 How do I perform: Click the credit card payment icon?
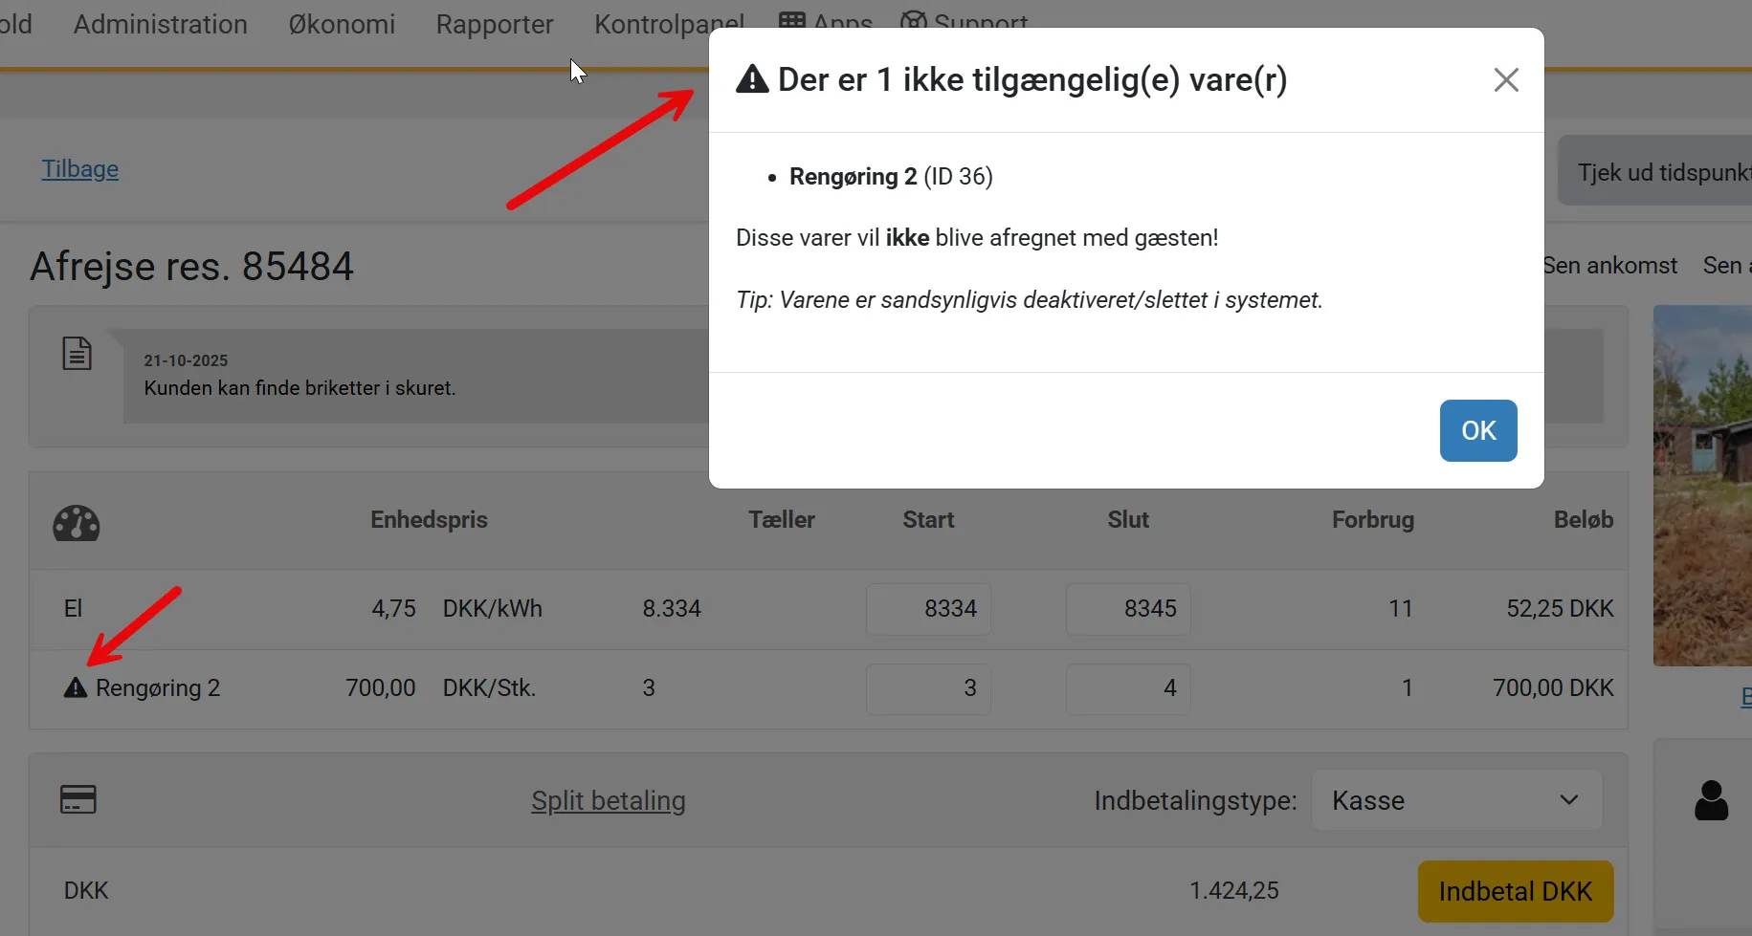coord(78,799)
